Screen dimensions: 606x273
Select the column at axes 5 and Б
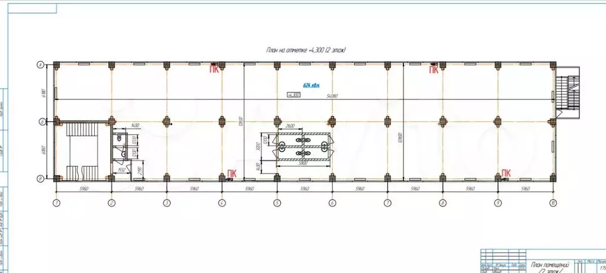click(277, 121)
